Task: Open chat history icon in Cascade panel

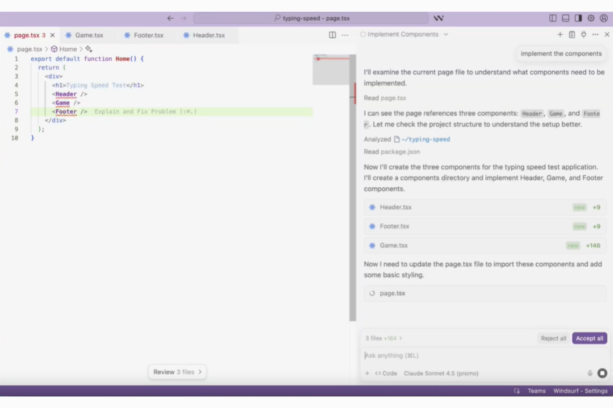Action: (x=572, y=35)
